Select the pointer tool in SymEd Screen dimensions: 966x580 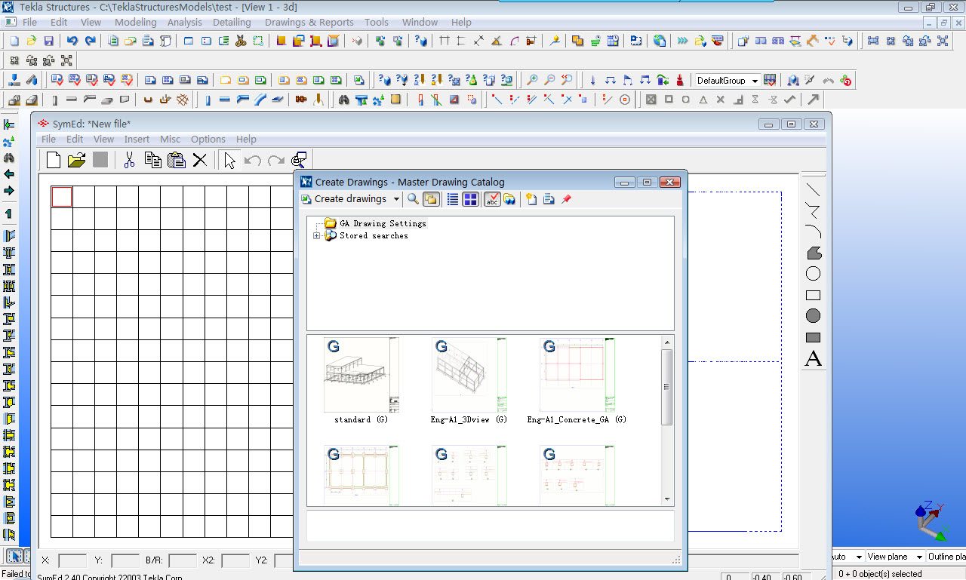[230, 160]
